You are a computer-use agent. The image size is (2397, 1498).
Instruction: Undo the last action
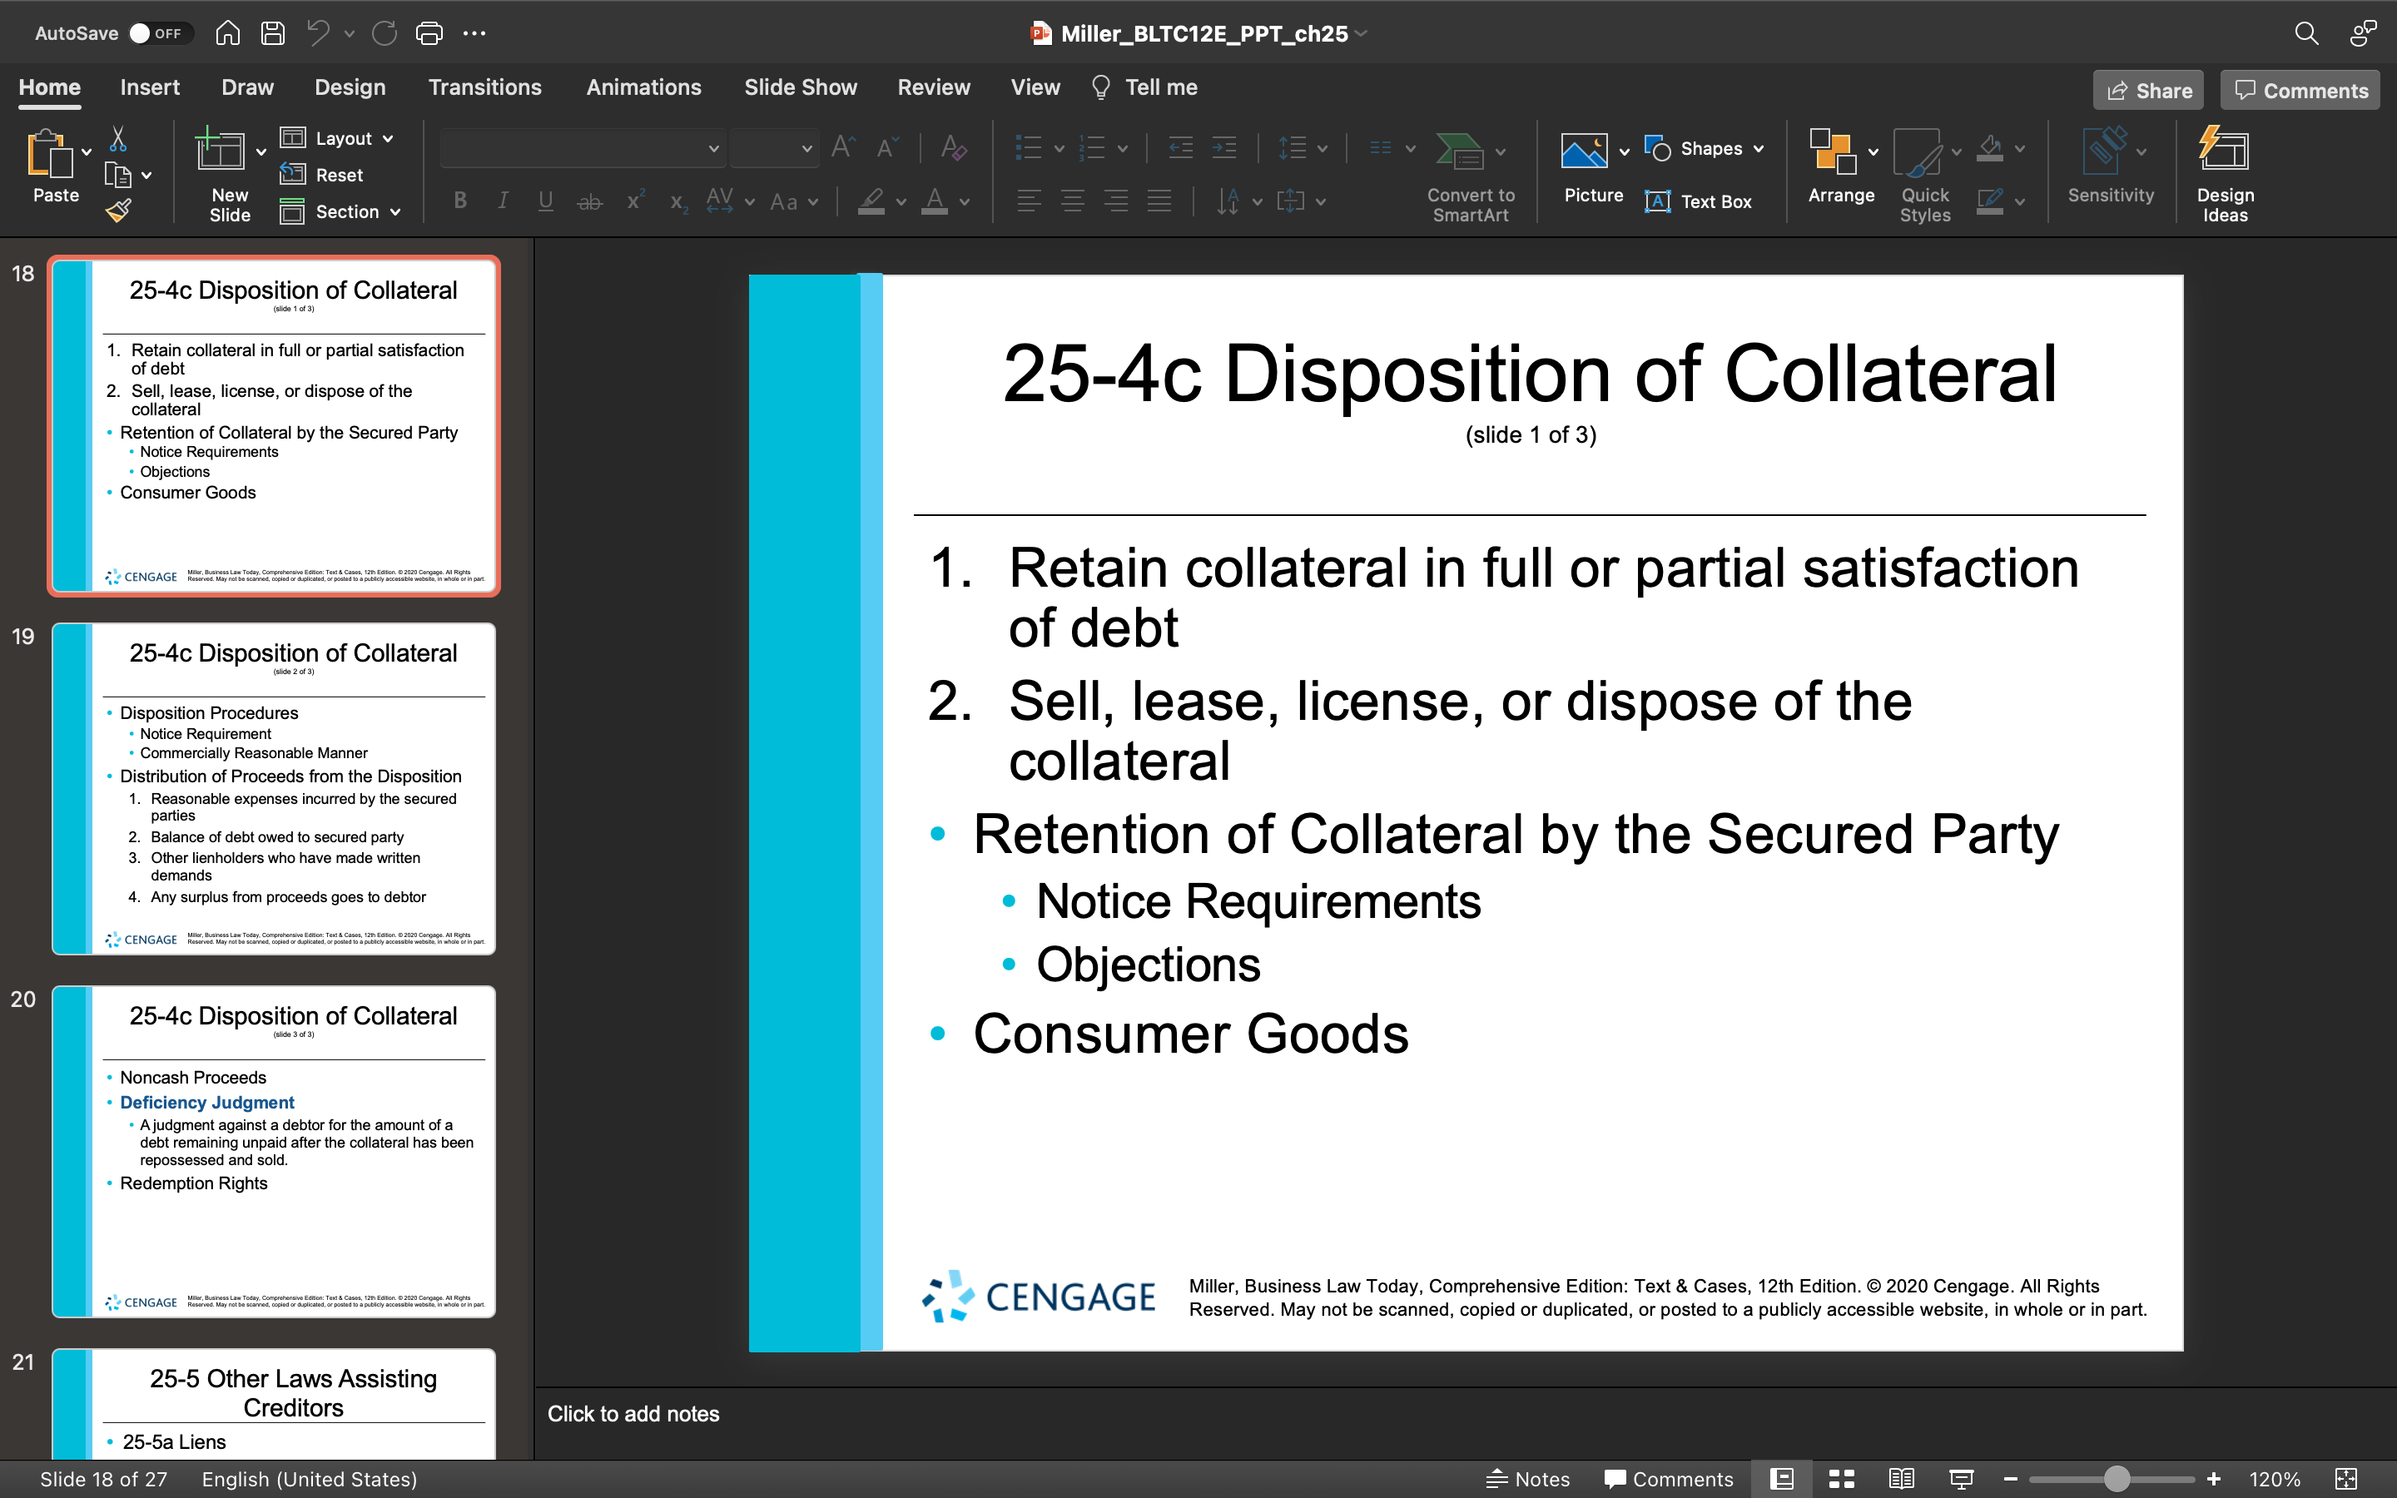[x=317, y=32]
